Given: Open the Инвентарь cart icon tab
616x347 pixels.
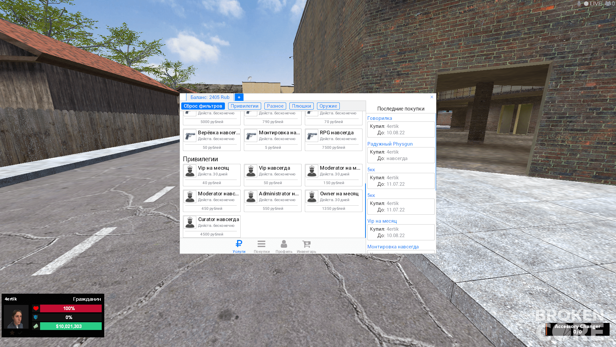Looking at the screenshot, I should (x=306, y=246).
